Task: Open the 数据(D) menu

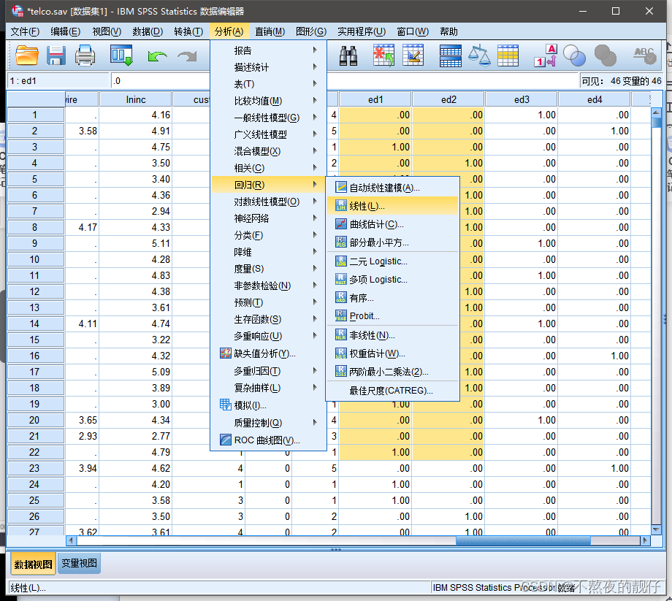Action: pos(148,31)
